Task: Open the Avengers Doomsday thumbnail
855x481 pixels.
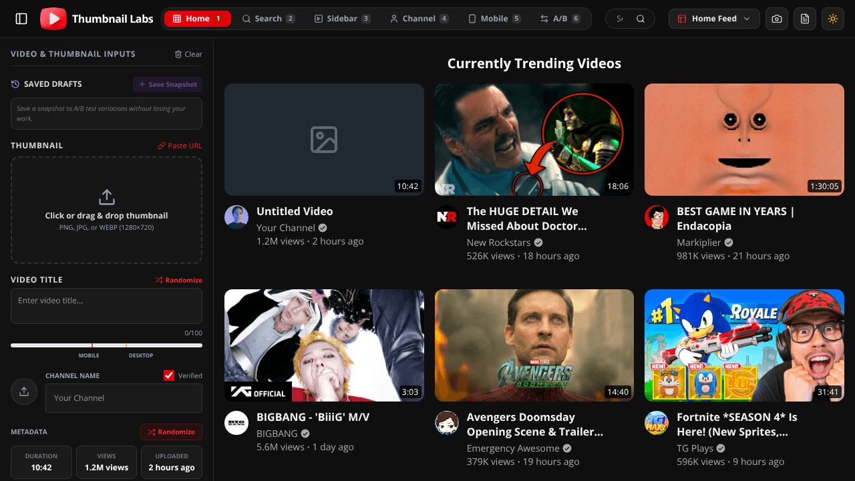Action: pyautogui.click(x=534, y=345)
